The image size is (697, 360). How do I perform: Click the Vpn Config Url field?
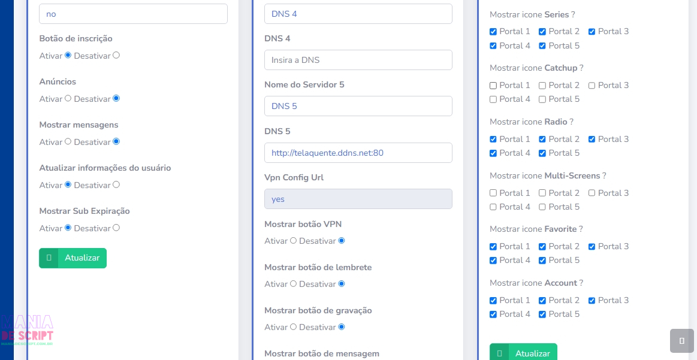click(x=358, y=199)
